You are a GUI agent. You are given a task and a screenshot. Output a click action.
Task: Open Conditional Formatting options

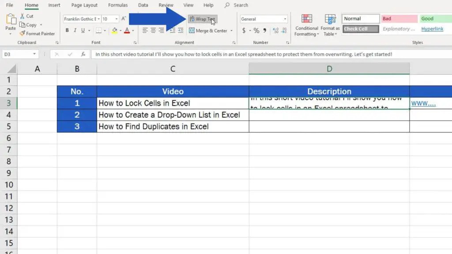[x=306, y=25]
